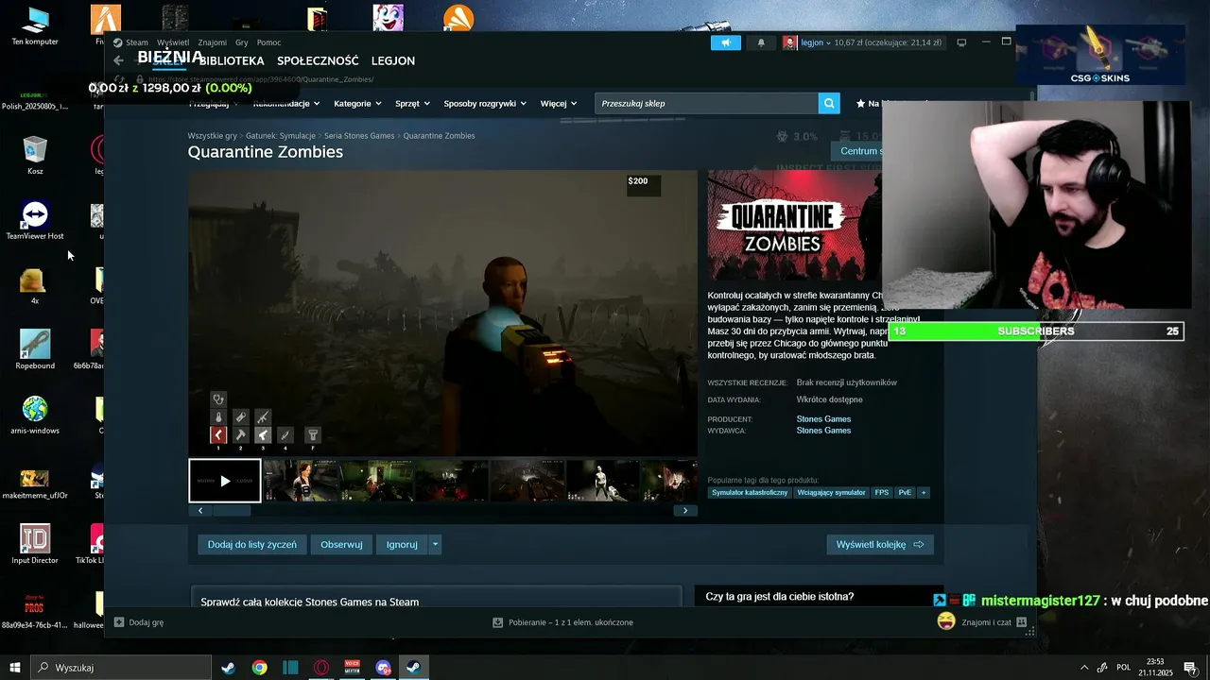Expand the Kategorie store dropdown

click(x=357, y=103)
